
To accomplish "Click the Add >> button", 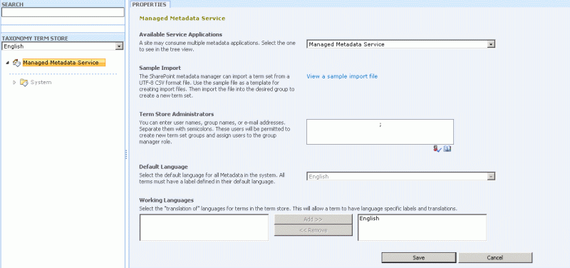I will [313, 220].
